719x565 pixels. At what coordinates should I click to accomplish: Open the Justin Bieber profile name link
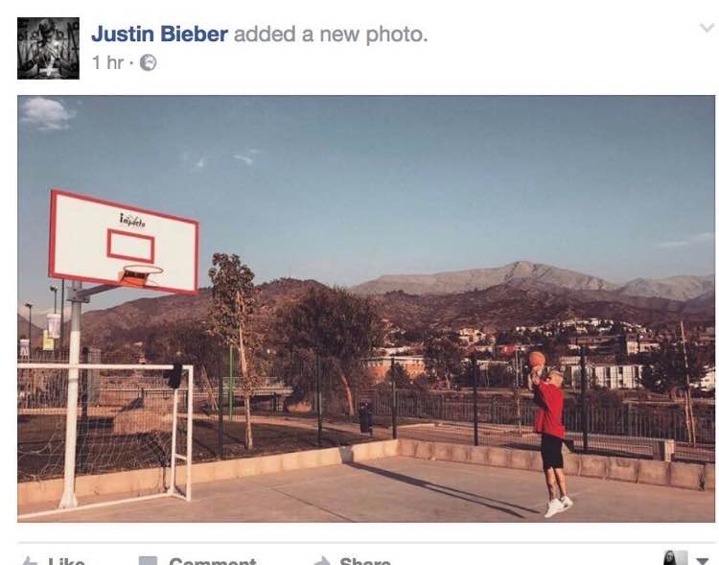click(x=159, y=35)
